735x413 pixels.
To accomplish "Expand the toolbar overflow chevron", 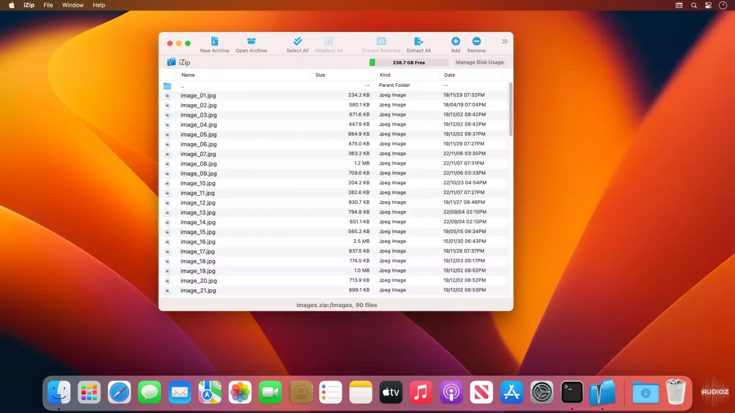I will (505, 42).
